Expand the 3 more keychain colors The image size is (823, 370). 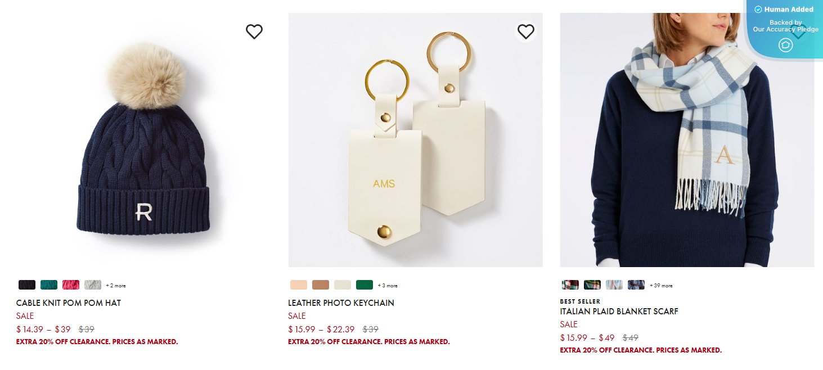coord(388,286)
